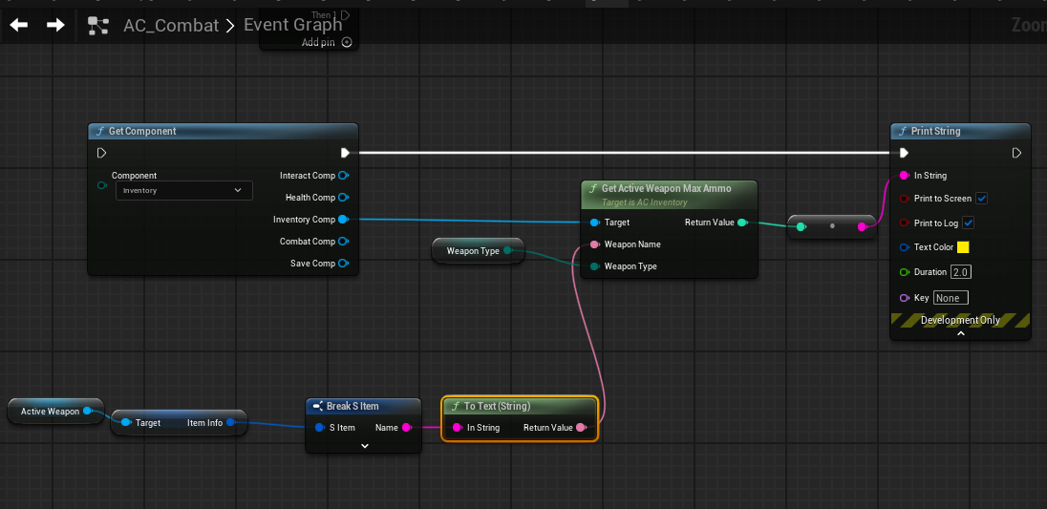This screenshot has width=1047, height=509.
Task: Expand the Break S Item node pins
Action: click(x=364, y=446)
